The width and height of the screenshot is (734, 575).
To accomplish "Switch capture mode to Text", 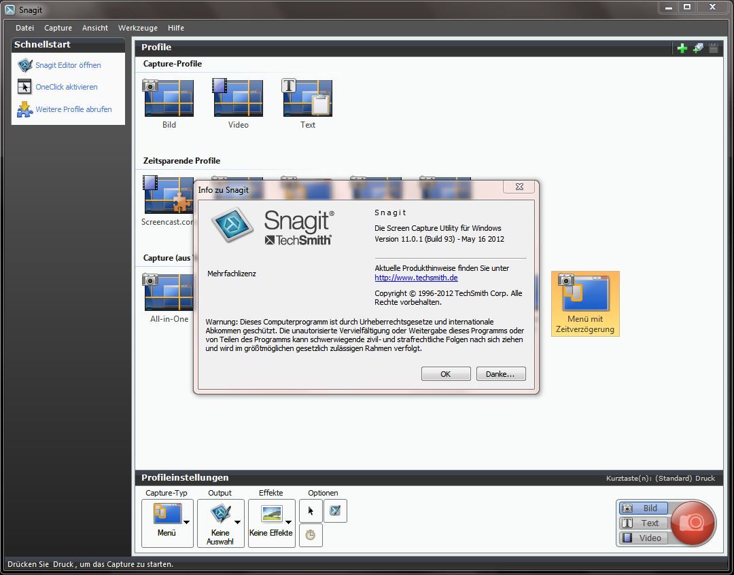I will coord(644,523).
